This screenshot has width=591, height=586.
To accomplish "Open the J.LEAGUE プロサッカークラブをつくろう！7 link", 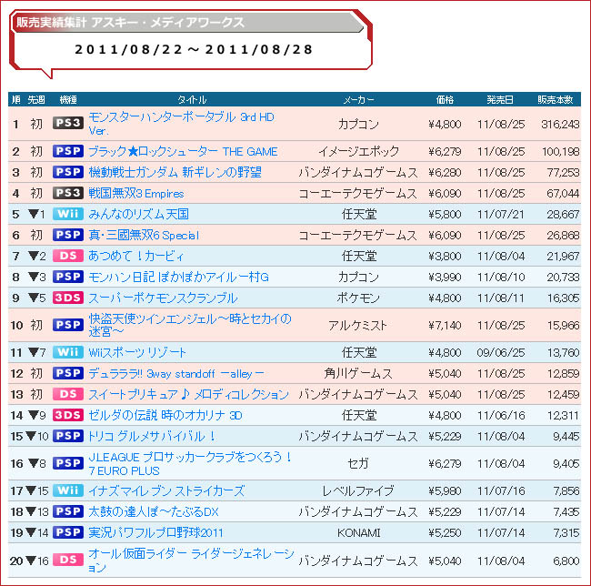I will pyautogui.click(x=190, y=464).
